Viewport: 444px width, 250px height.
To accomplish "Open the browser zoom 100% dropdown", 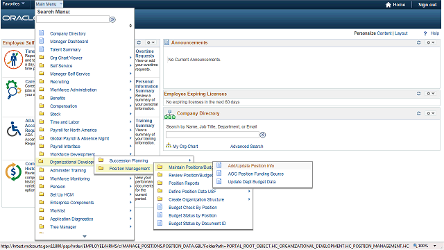I will pyautogui.click(x=435, y=246).
